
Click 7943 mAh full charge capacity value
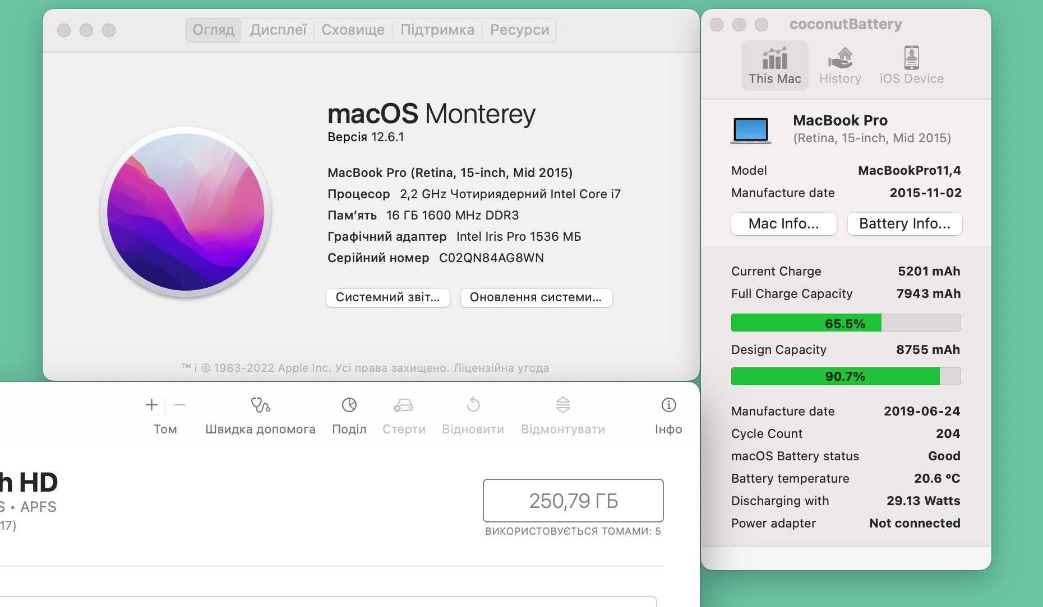coord(929,294)
